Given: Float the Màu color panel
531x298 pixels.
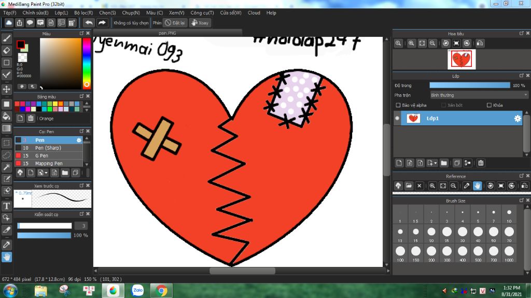Looking at the screenshot, I should click(81, 33).
